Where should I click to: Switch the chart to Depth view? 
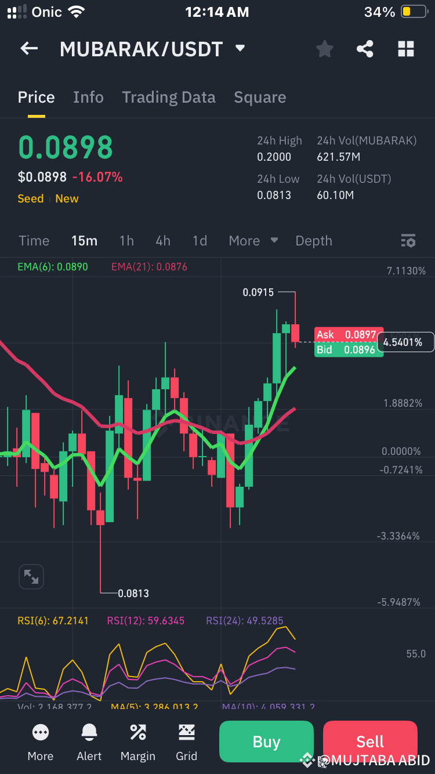pos(313,240)
